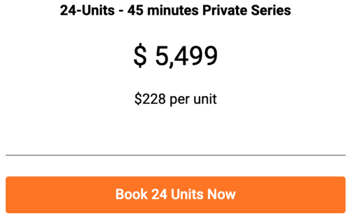This screenshot has width=355, height=218.
Task: Click the $ 5,499 price text
Action: pos(176,56)
